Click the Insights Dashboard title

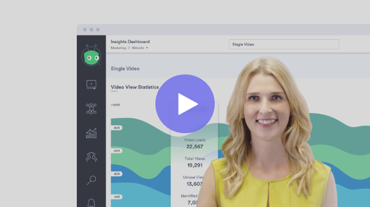tap(130, 42)
